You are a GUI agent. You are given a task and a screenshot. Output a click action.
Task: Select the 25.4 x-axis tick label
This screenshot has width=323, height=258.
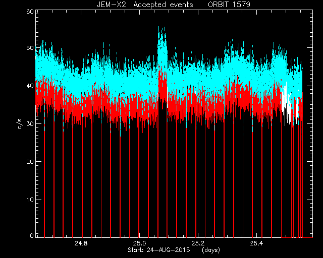coord(256,243)
